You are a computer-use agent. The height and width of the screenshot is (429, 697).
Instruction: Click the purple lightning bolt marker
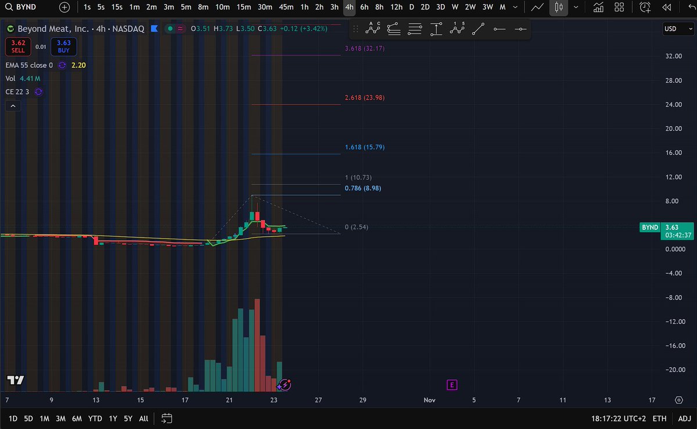pos(285,384)
